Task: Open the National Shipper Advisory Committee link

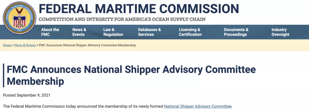Action: (x=198, y=107)
